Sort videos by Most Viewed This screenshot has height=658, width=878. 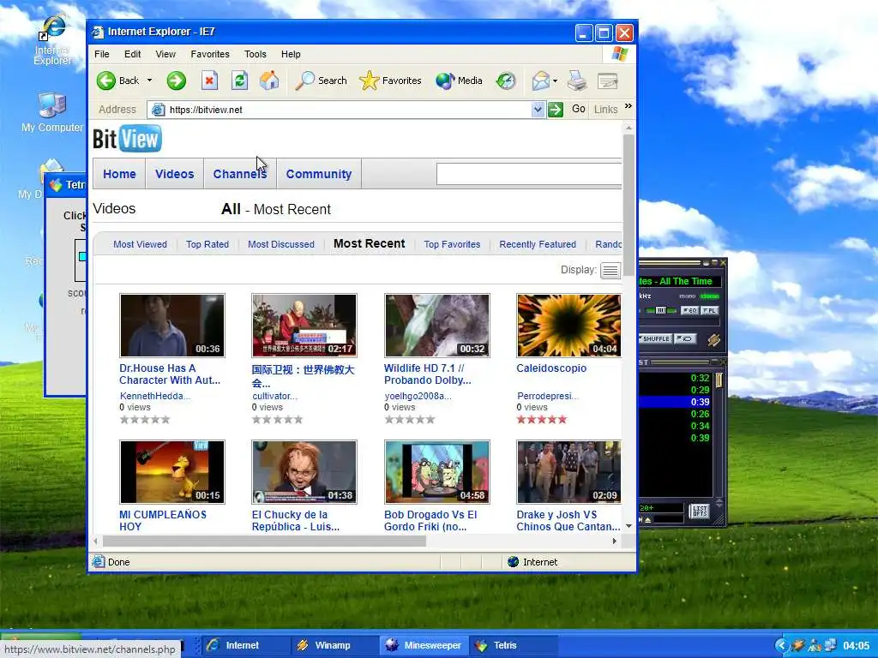tap(140, 244)
